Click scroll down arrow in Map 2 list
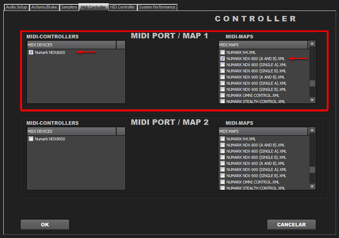This screenshot has height=238, width=339. (312, 187)
